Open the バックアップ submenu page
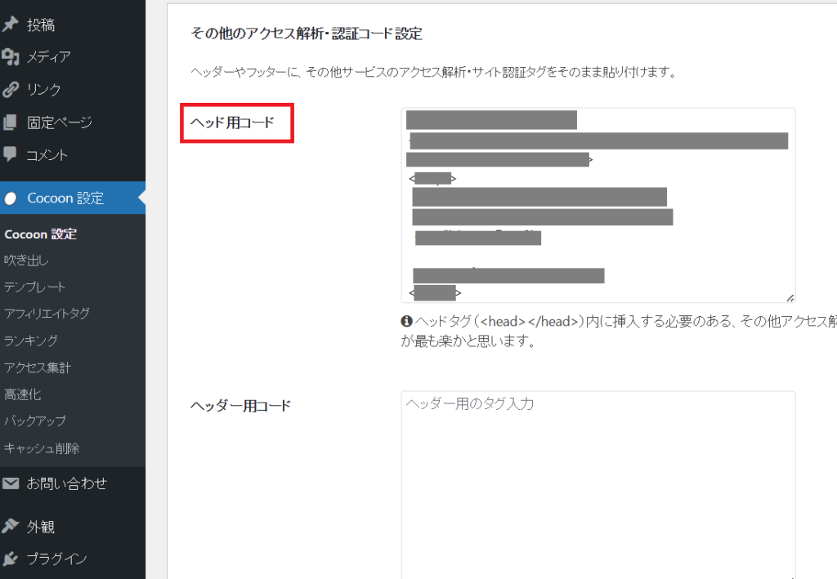837x579 pixels. (35, 421)
